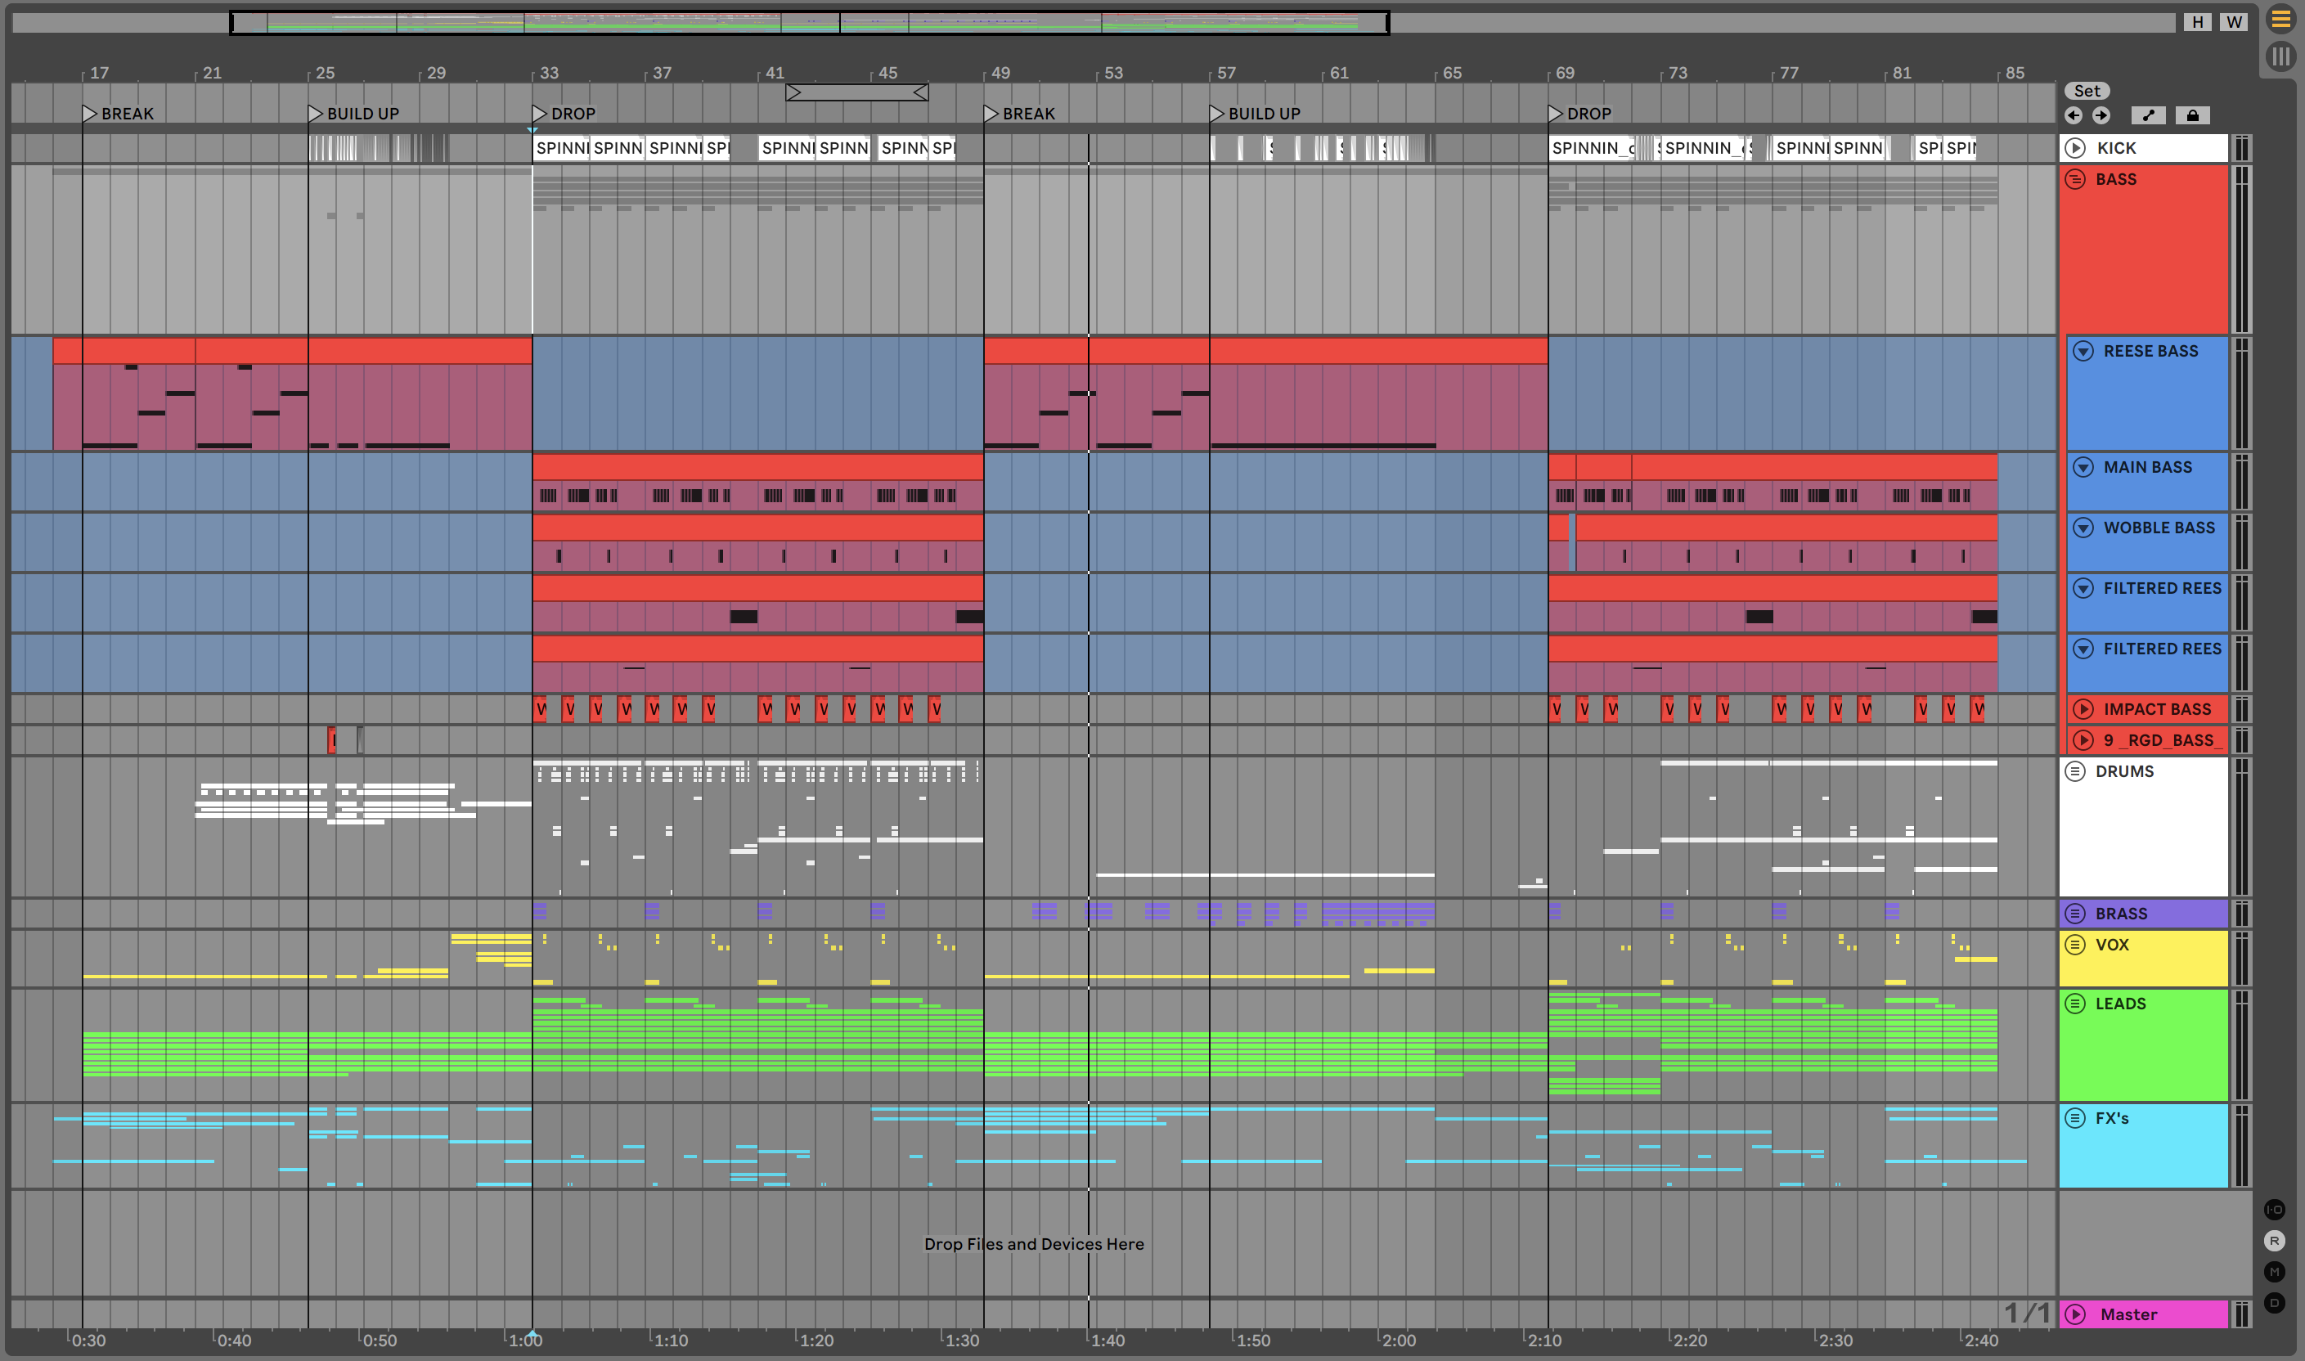Toggle the Returns section button
2305x1361 pixels.
tap(2274, 1241)
